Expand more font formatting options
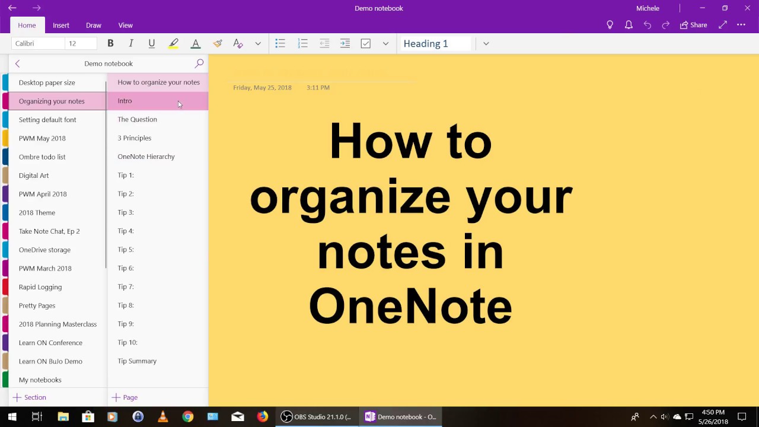 point(258,43)
